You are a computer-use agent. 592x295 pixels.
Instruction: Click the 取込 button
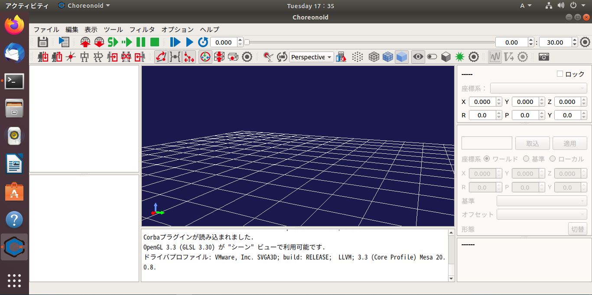click(533, 143)
